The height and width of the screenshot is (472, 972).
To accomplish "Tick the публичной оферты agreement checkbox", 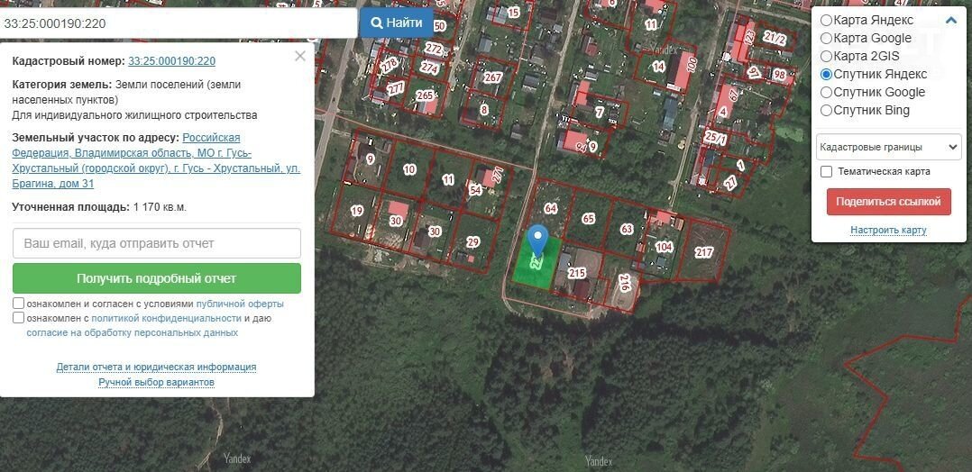I will pos(19,304).
